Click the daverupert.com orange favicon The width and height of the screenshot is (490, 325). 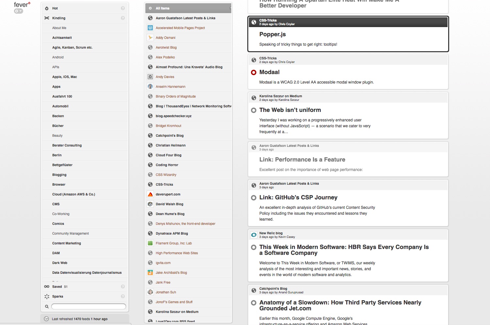coord(150,194)
